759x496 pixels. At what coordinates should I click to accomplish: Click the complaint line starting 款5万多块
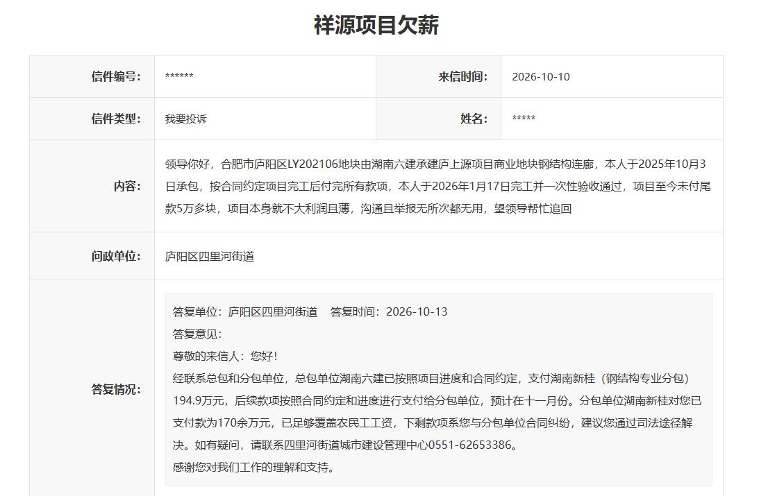[x=368, y=209]
